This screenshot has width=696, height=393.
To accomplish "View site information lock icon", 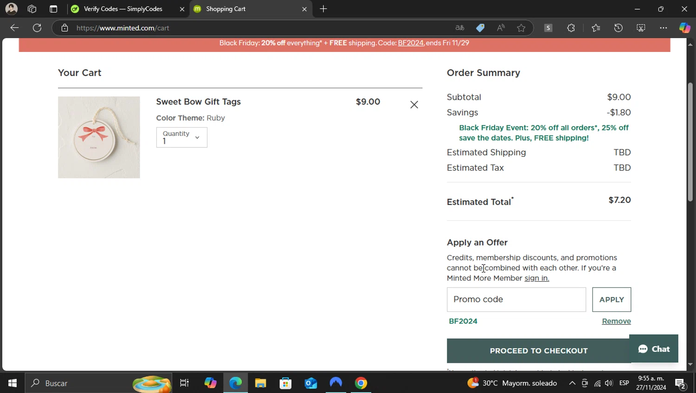I will pyautogui.click(x=64, y=28).
